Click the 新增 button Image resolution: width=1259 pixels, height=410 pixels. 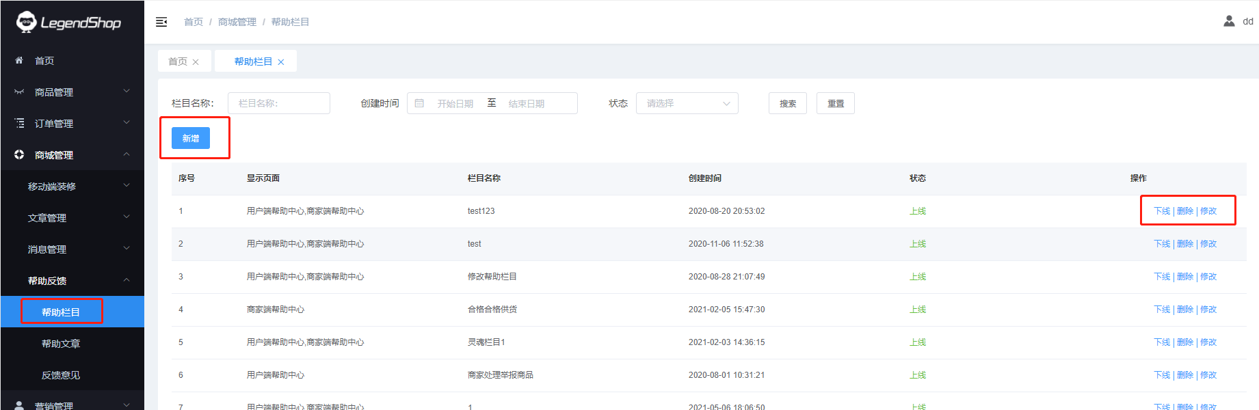pyautogui.click(x=191, y=138)
